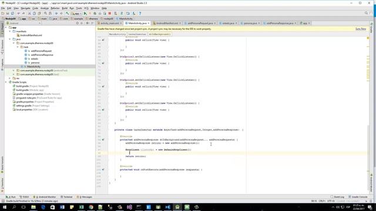
Task: Open the Captures tool window side tab
Action: pos(2,64)
